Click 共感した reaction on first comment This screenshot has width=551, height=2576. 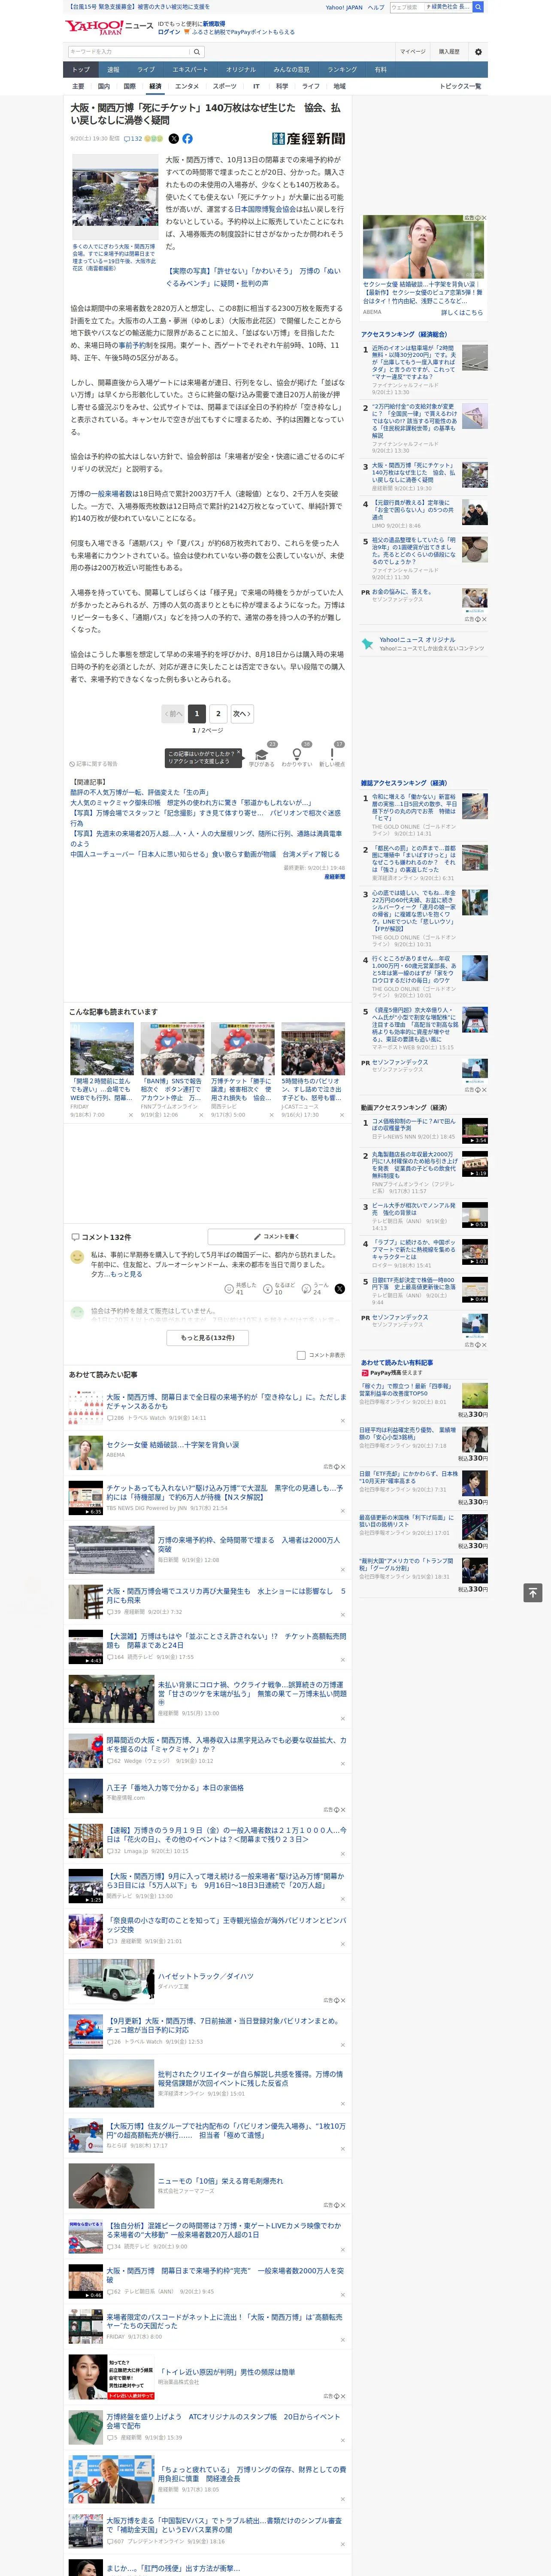239,1289
